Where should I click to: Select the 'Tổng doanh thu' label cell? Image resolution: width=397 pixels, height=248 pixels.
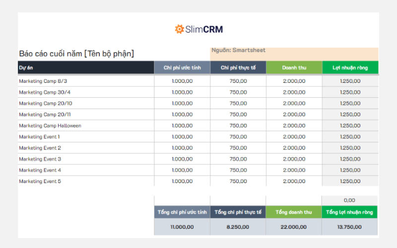point(294,212)
